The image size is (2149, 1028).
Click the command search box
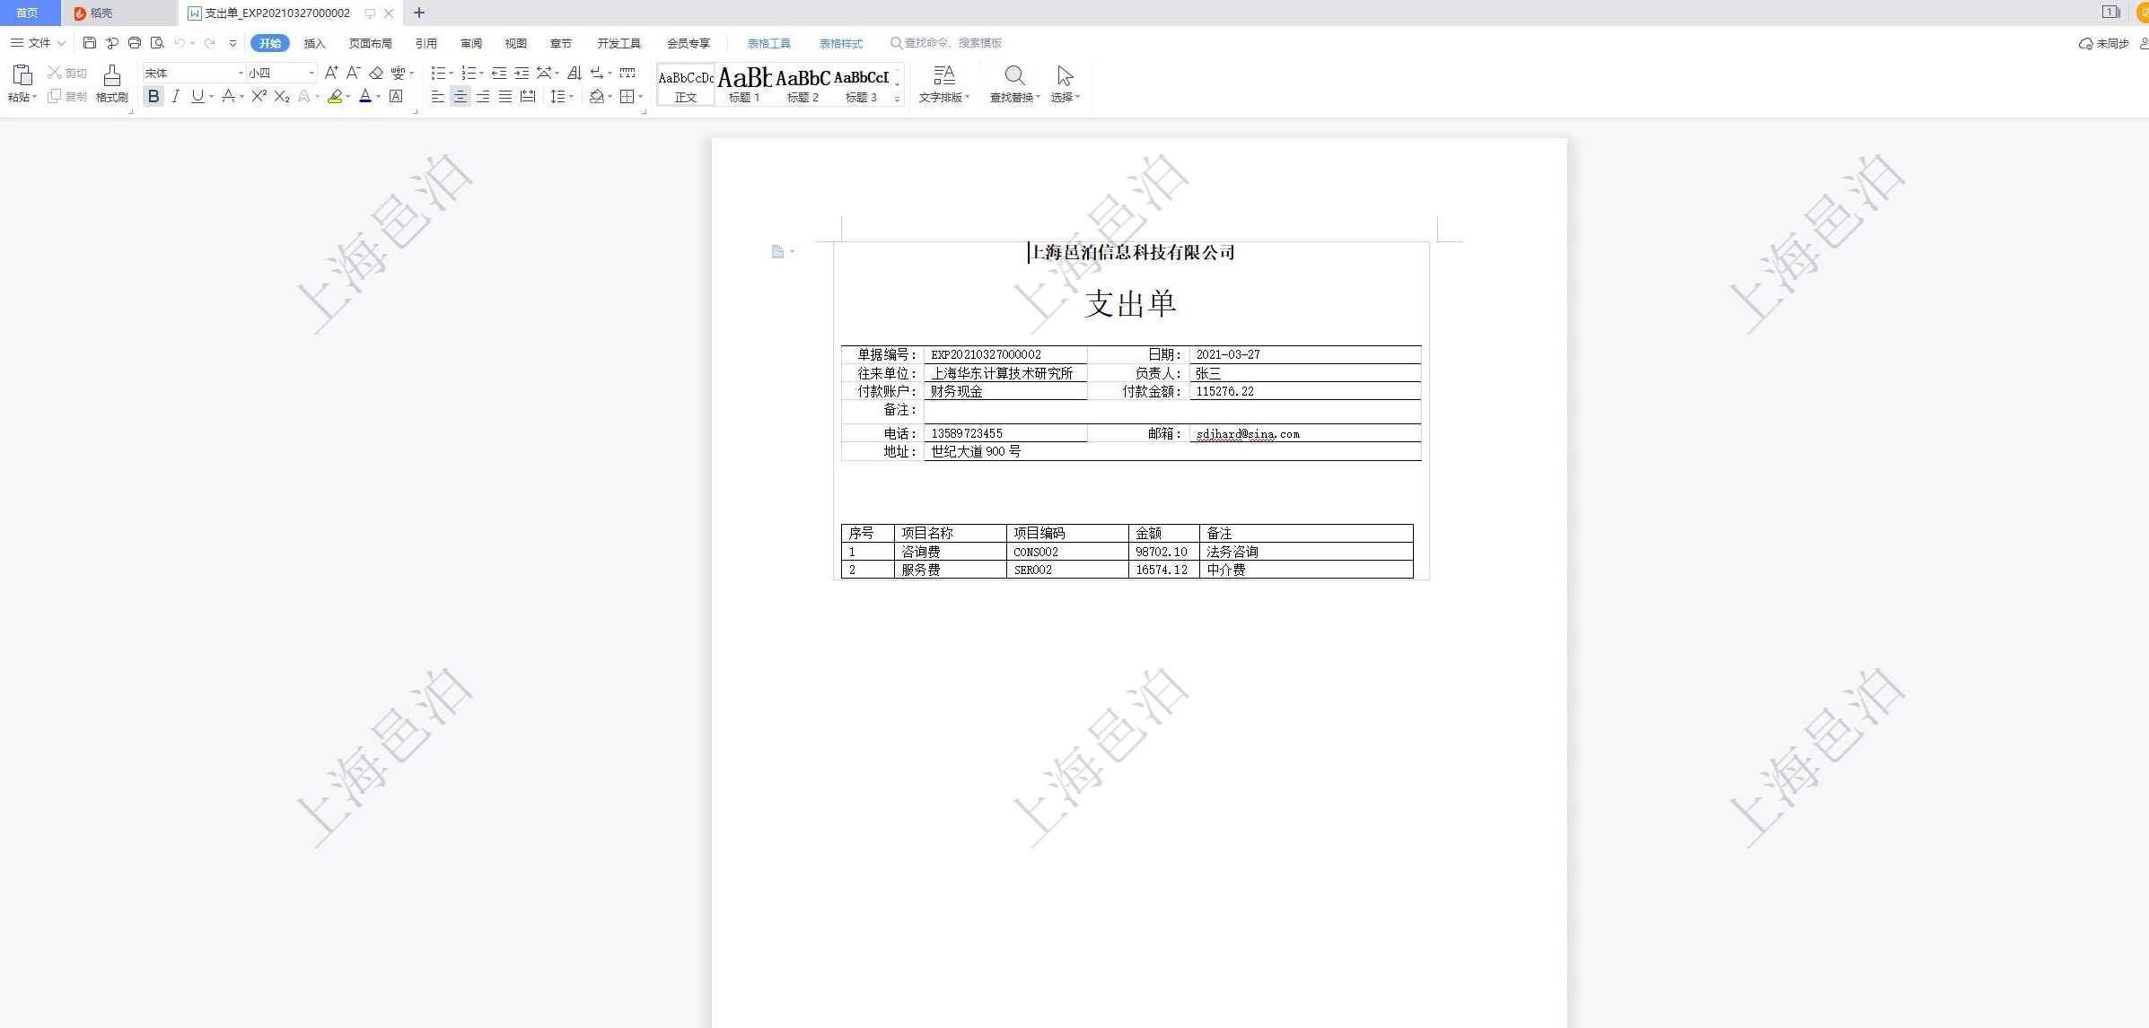952,43
